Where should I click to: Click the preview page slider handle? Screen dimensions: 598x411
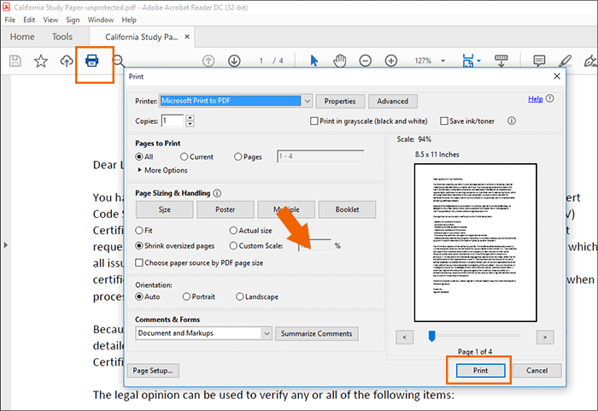pyautogui.click(x=431, y=336)
